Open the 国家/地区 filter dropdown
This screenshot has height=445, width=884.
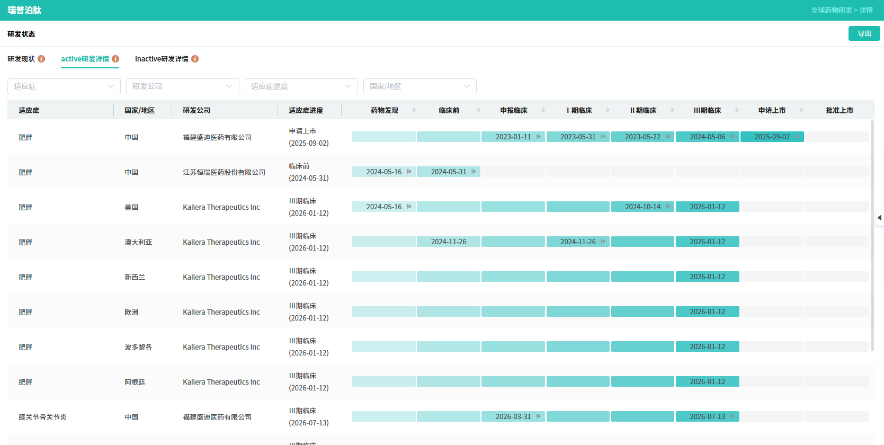420,86
